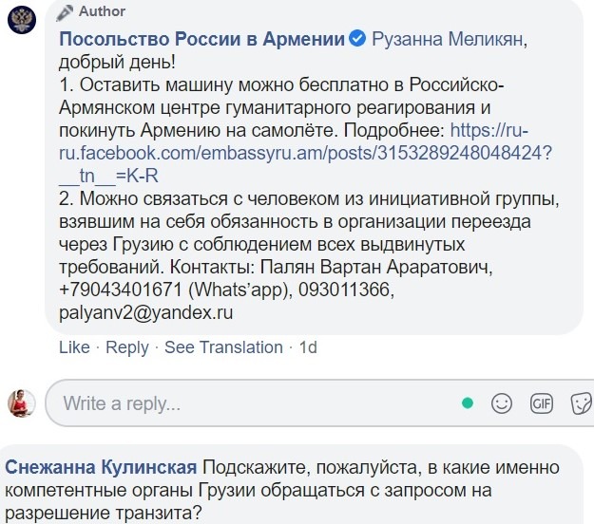
Task: Click the green online status dot
Action: (x=468, y=403)
